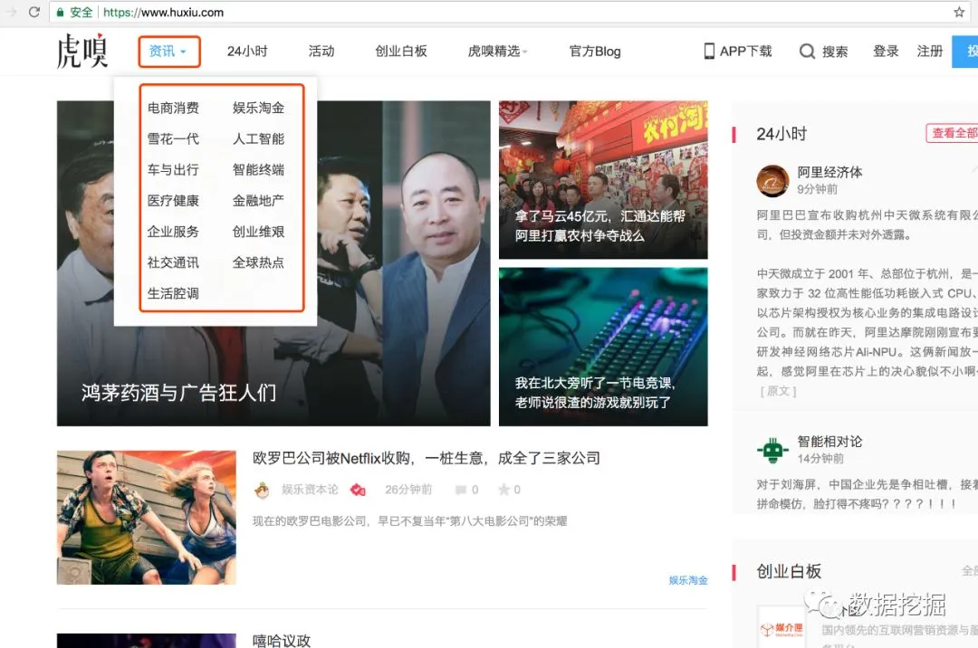Click the 智能相对论 author name
Image resolution: width=978 pixels, height=648 pixels.
click(829, 442)
